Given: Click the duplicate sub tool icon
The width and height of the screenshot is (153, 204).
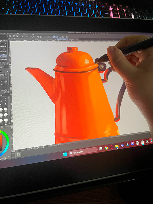Looking at the screenshot, I should tap(5, 65).
